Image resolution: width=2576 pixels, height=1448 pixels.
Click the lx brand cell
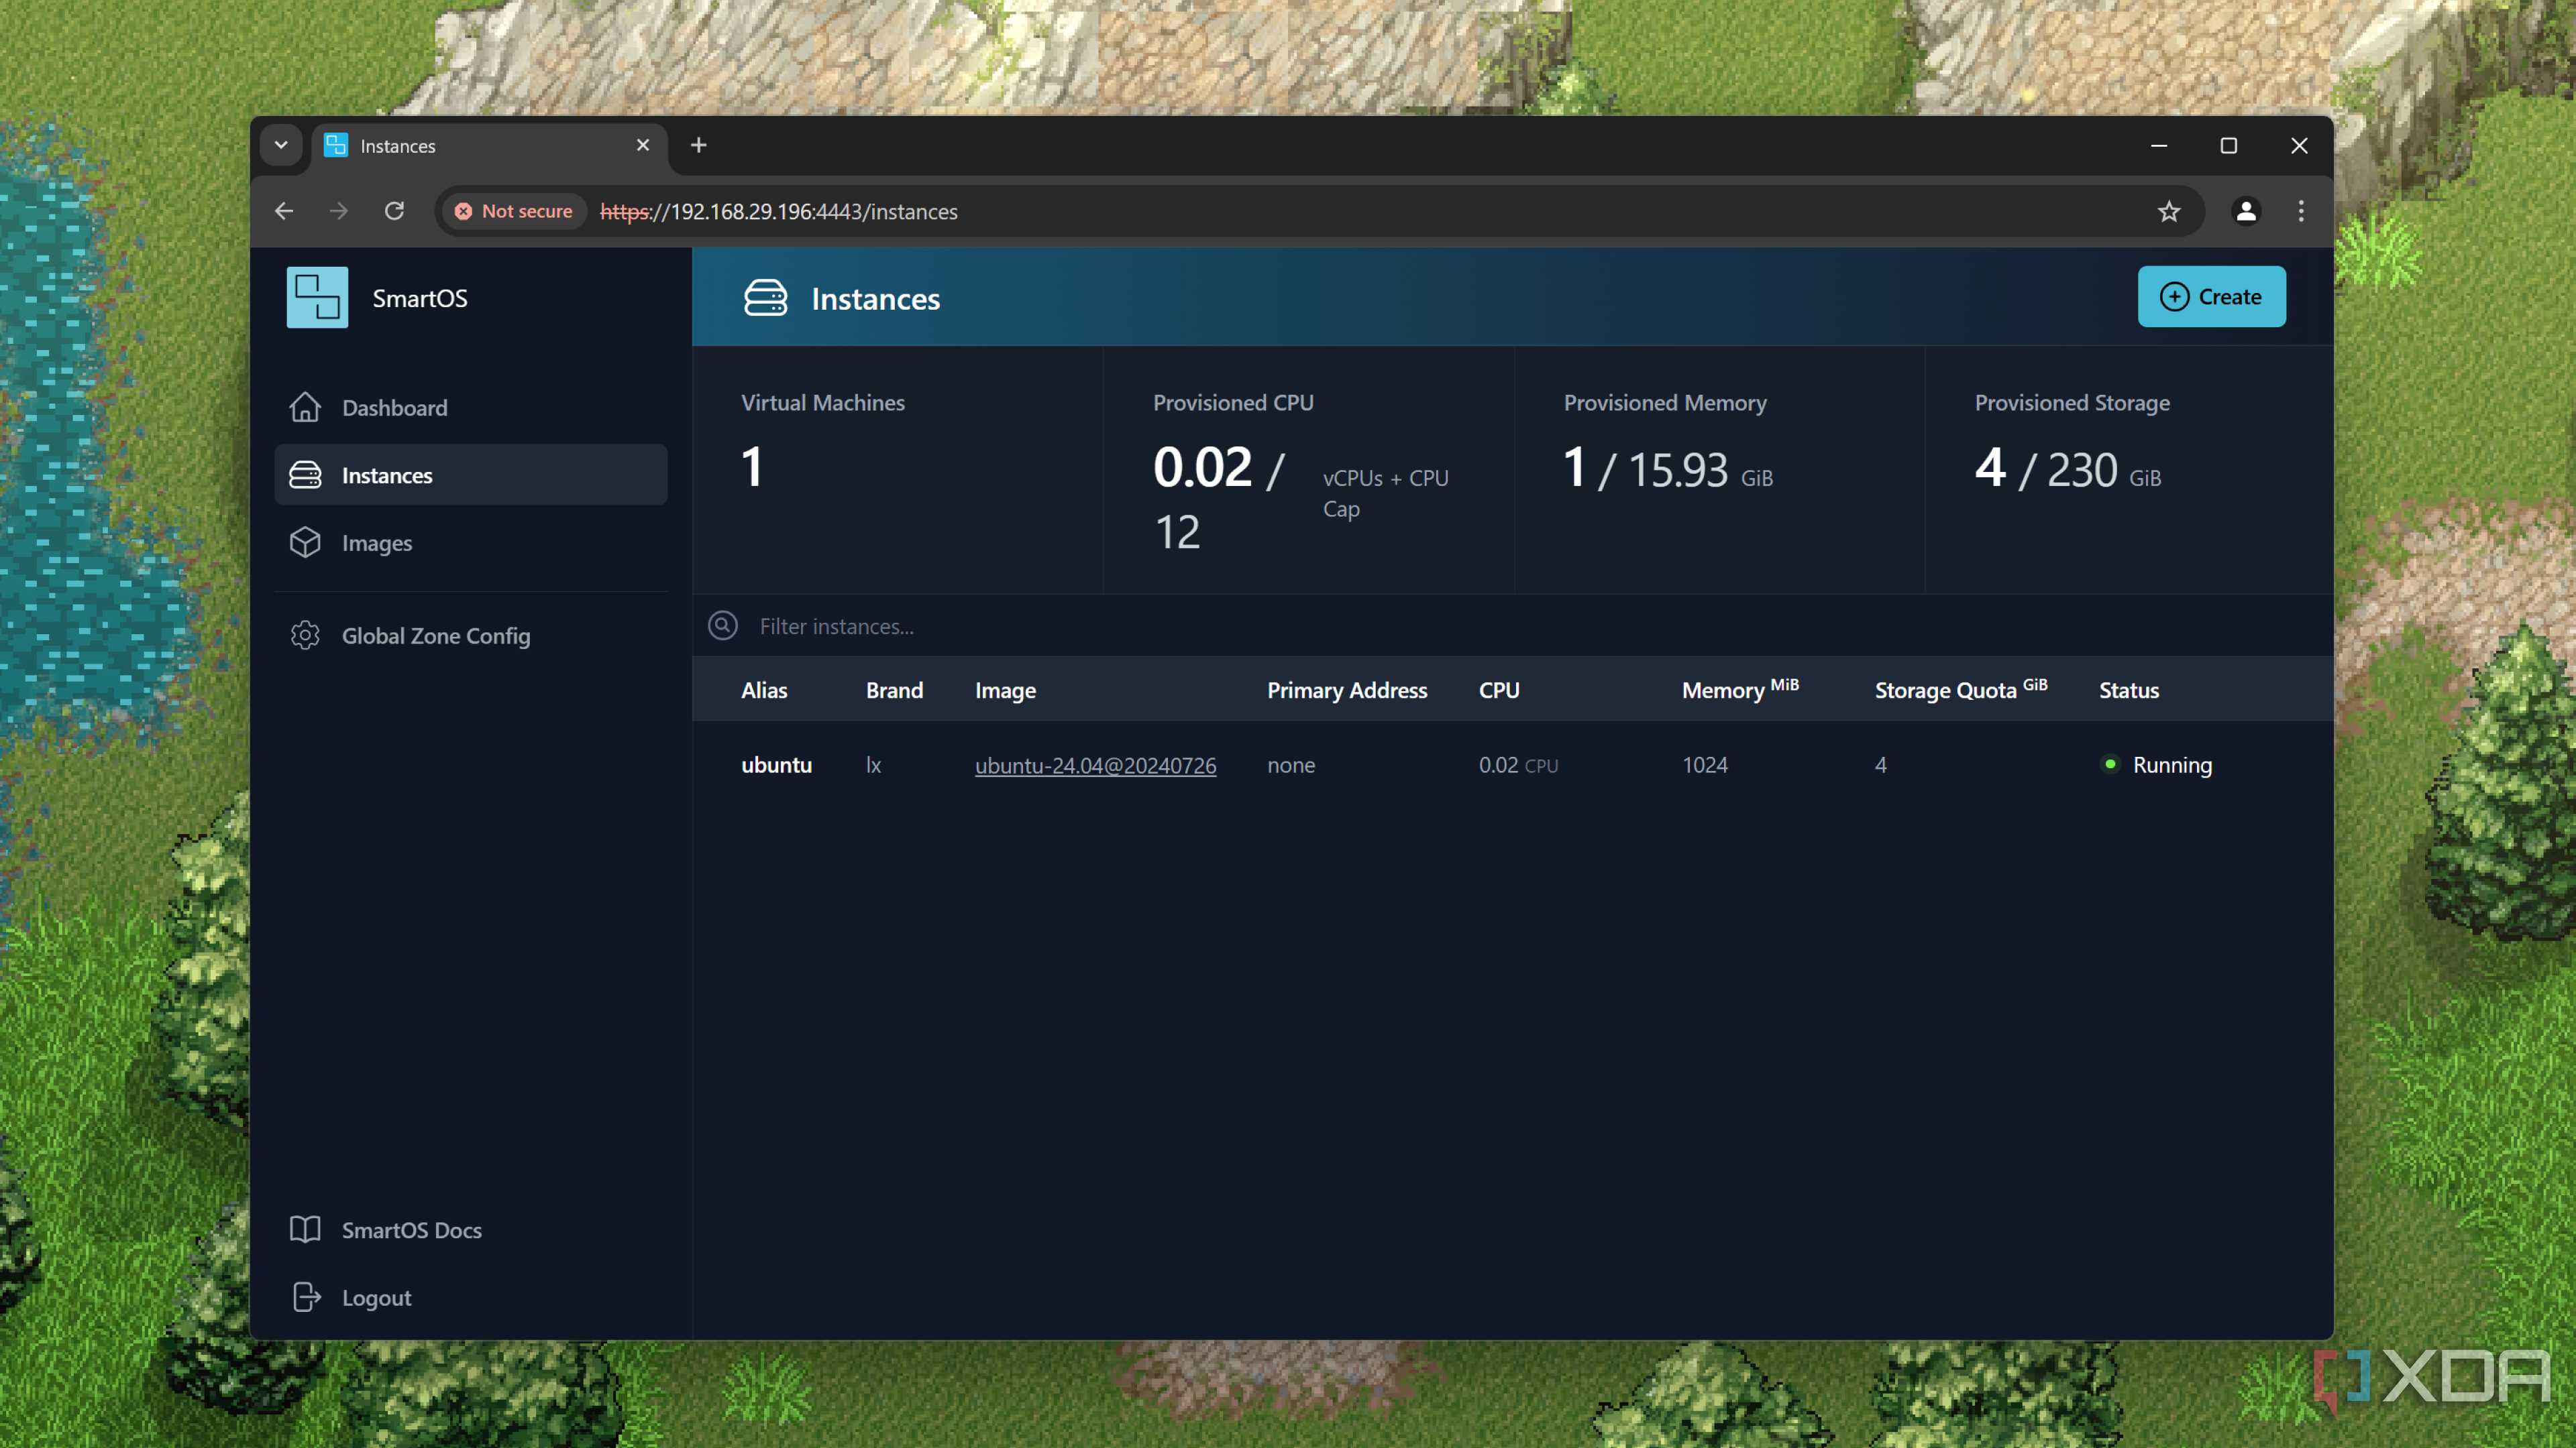[x=873, y=764]
